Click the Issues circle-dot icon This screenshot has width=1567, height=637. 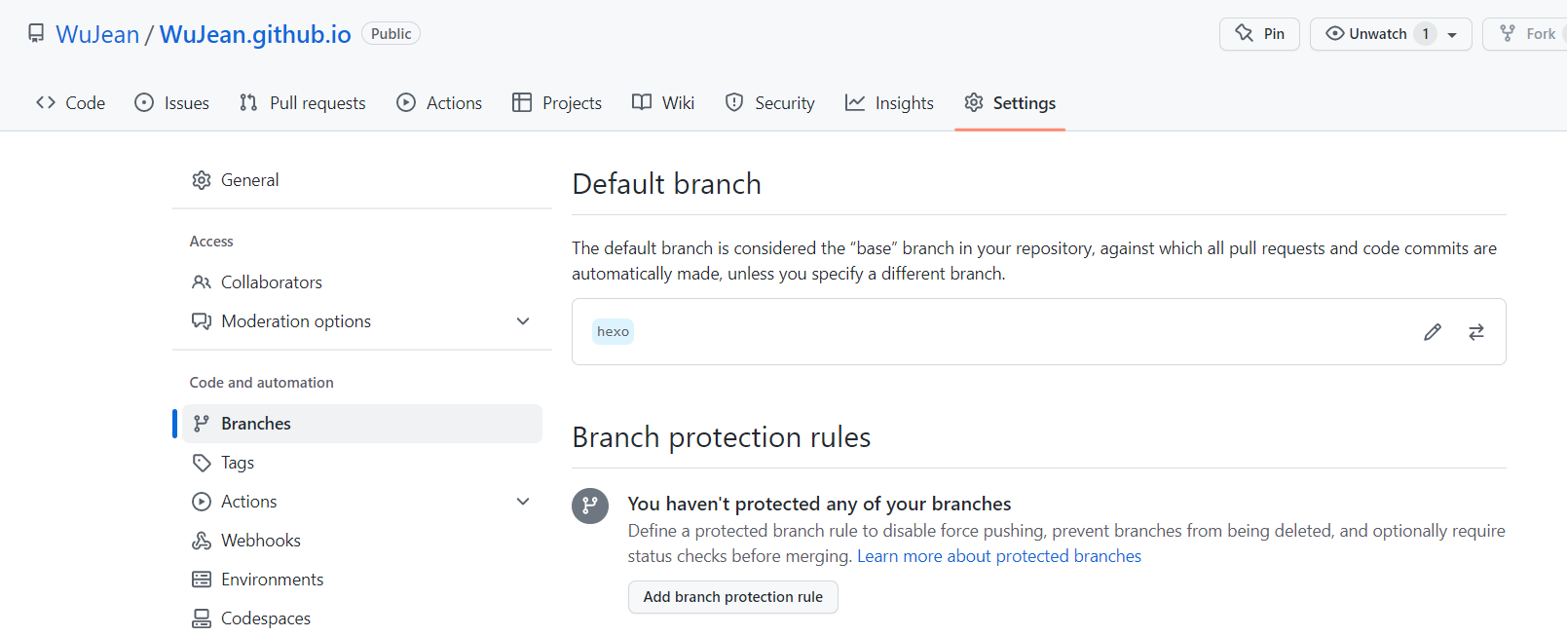pyautogui.click(x=144, y=102)
